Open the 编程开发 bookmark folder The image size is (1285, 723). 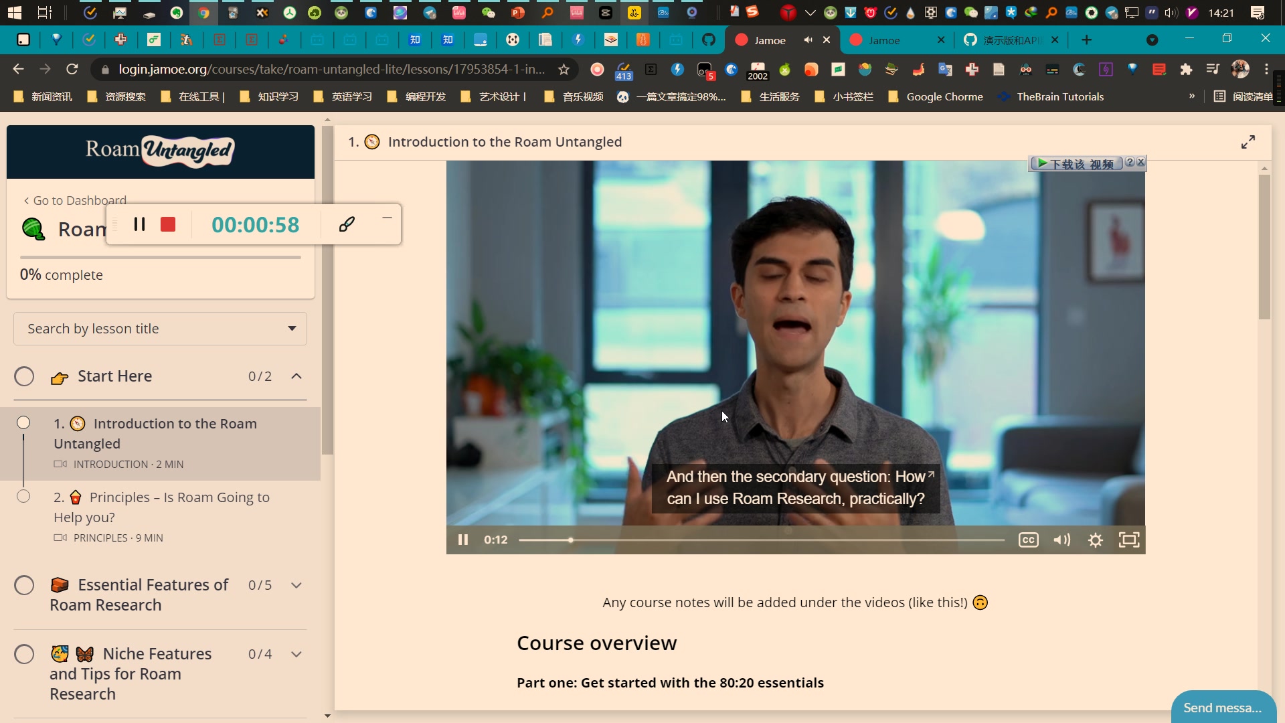click(416, 96)
